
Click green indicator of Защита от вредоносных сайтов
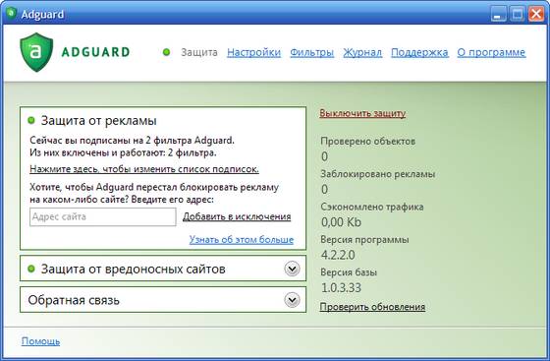(x=31, y=269)
